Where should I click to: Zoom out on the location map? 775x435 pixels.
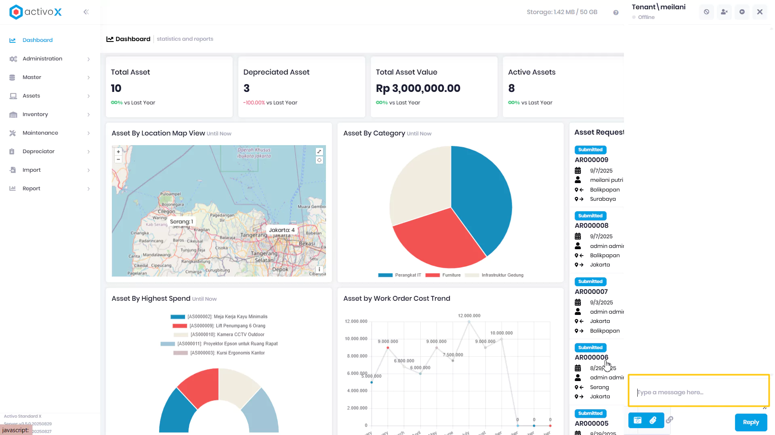(118, 160)
